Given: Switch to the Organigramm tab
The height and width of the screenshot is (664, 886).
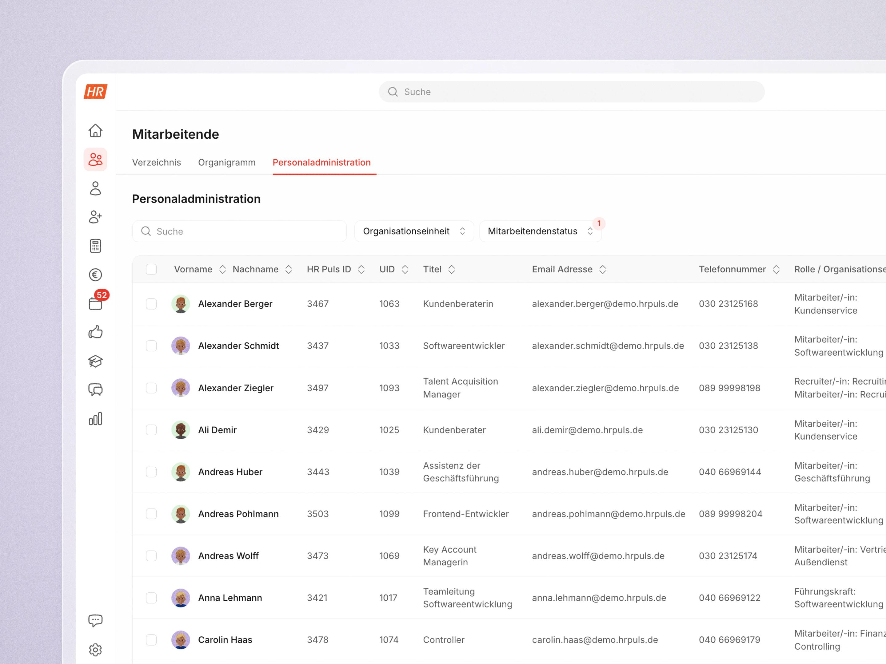Looking at the screenshot, I should tap(227, 163).
